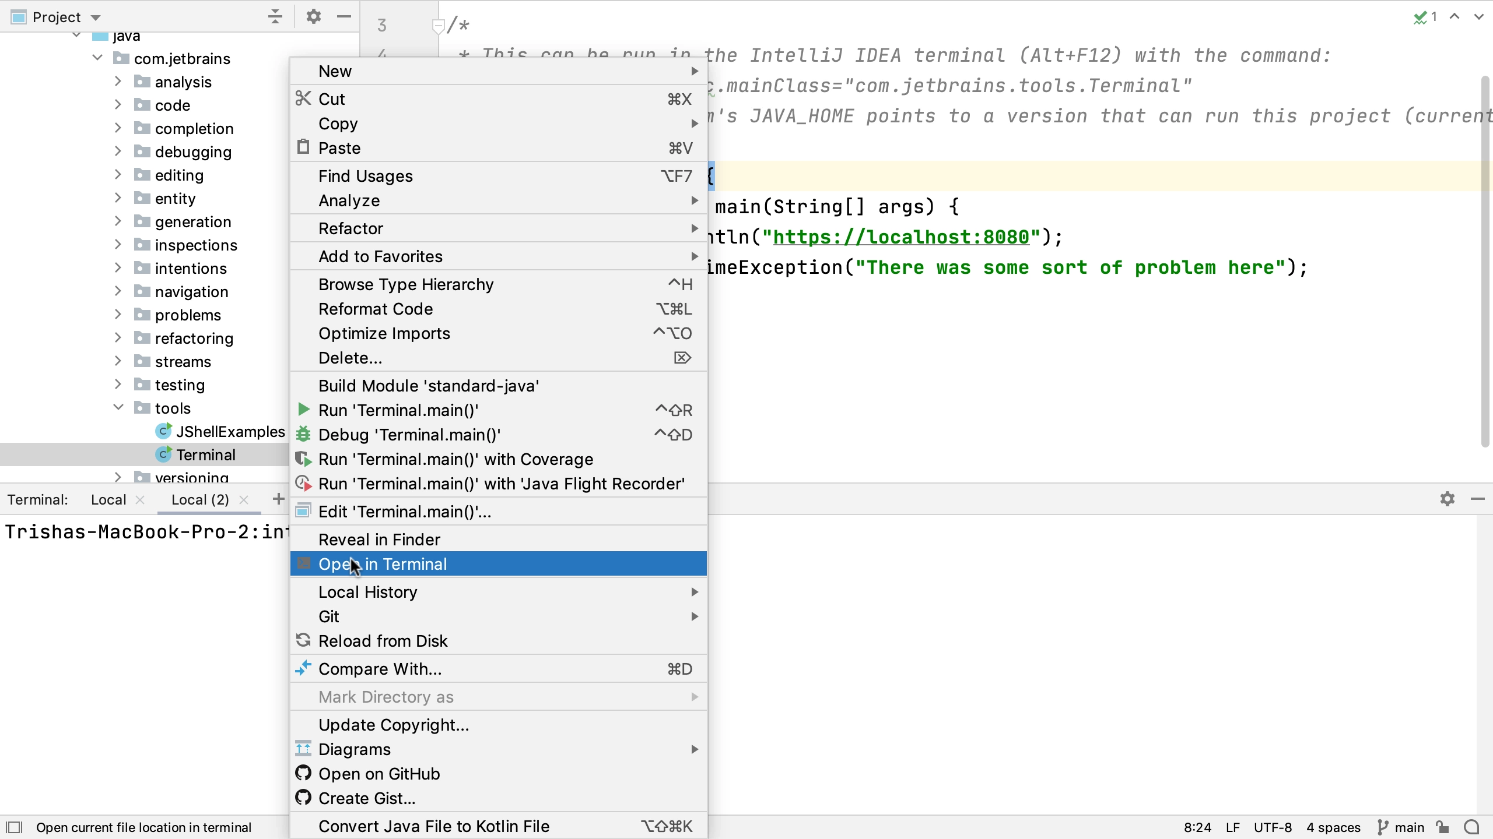
Task: Select 'Open in Terminal' menu item
Action: click(x=383, y=563)
